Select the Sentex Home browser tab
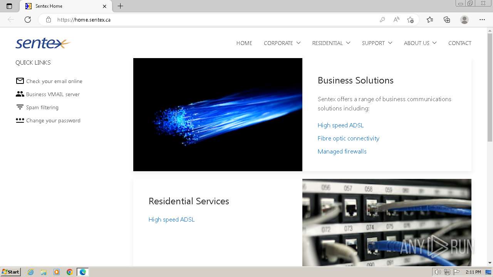This screenshot has width=493, height=277. pyautogui.click(x=65, y=6)
